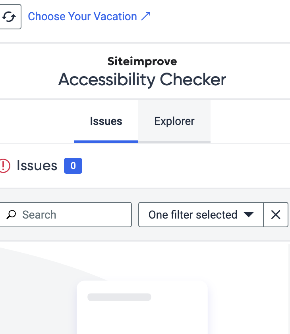Image resolution: width=290 pixels, height=334 pixels.
Task: Click the refresh page check icon
Action: [x=9, y=17]
